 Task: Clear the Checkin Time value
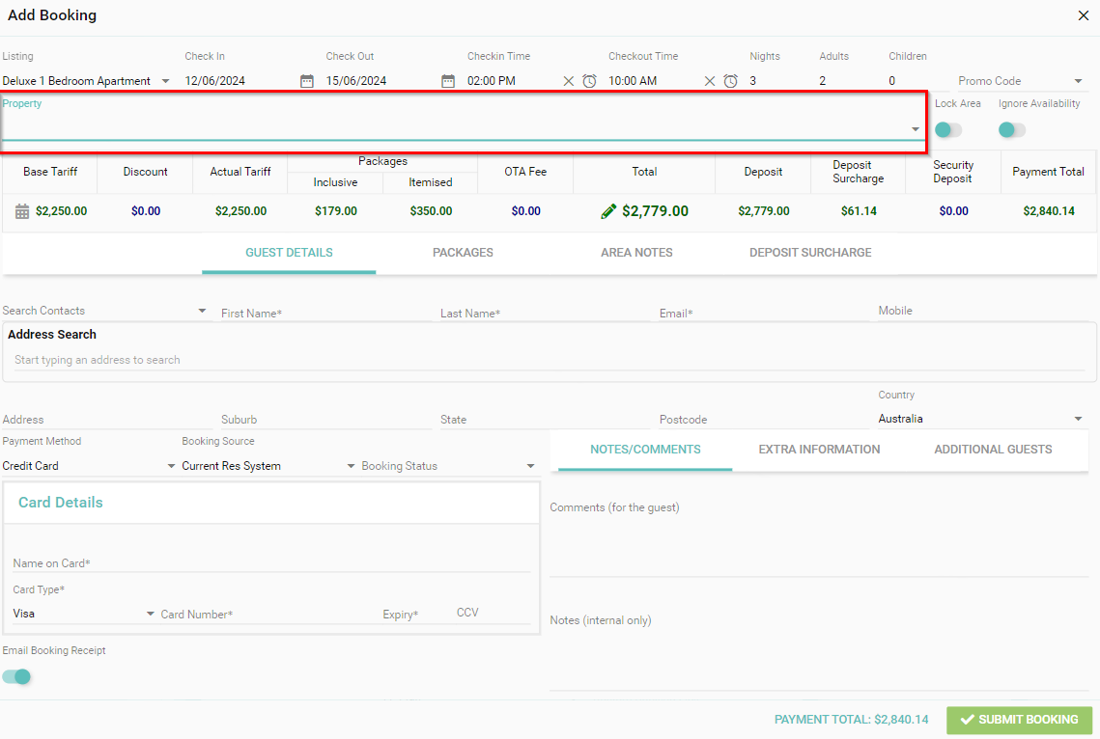coord(569,81)
